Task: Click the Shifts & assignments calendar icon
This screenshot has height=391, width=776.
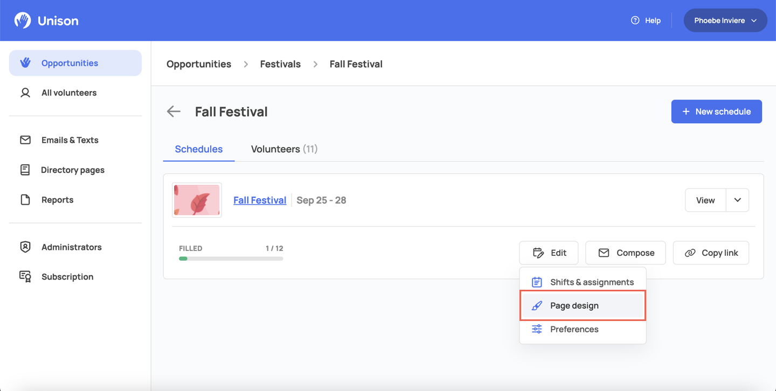Action: [537, 282]
